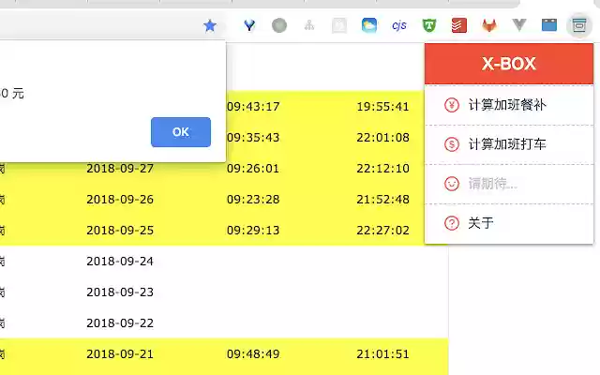Click the gray V-shaped extension icon
Viewport: 600px width, 375px height.
click(x=519, y=25)
